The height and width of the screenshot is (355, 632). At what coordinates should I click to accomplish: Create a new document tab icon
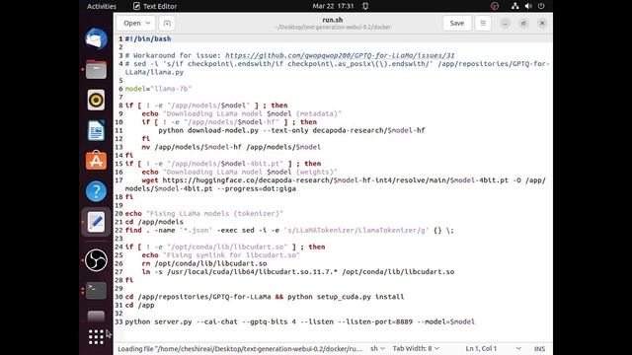(x=167, y=24)
